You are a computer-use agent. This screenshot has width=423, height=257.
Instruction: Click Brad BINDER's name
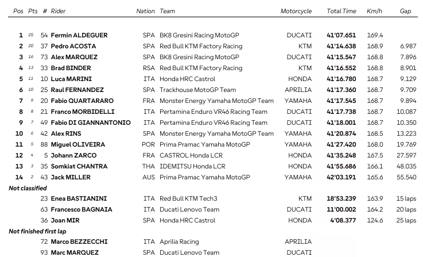point(70,68)
